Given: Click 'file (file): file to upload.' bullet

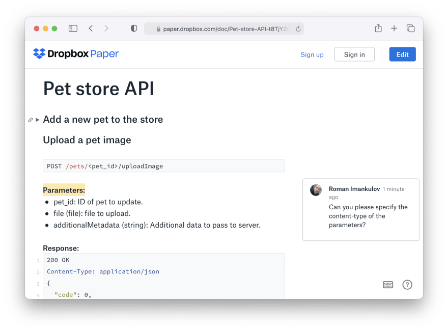Looking at the screenshot, I should point(92,214).
